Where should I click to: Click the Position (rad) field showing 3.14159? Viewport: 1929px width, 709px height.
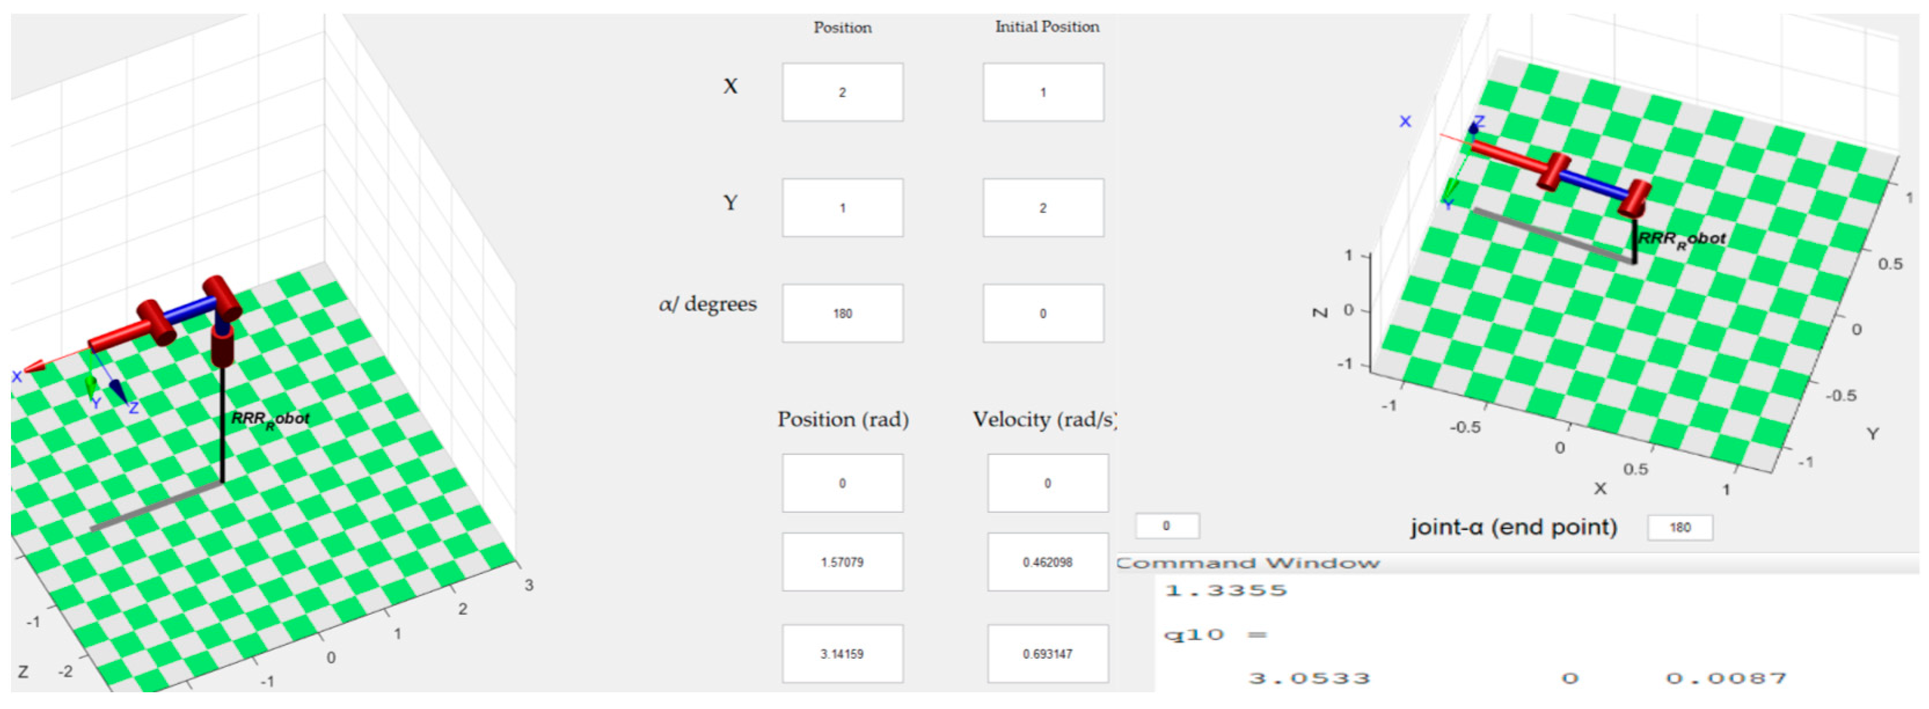[842, 653]
